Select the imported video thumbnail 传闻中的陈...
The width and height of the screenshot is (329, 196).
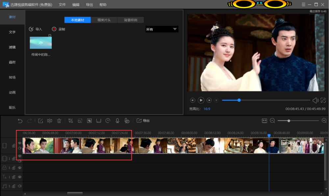click(x=40, y=43)
